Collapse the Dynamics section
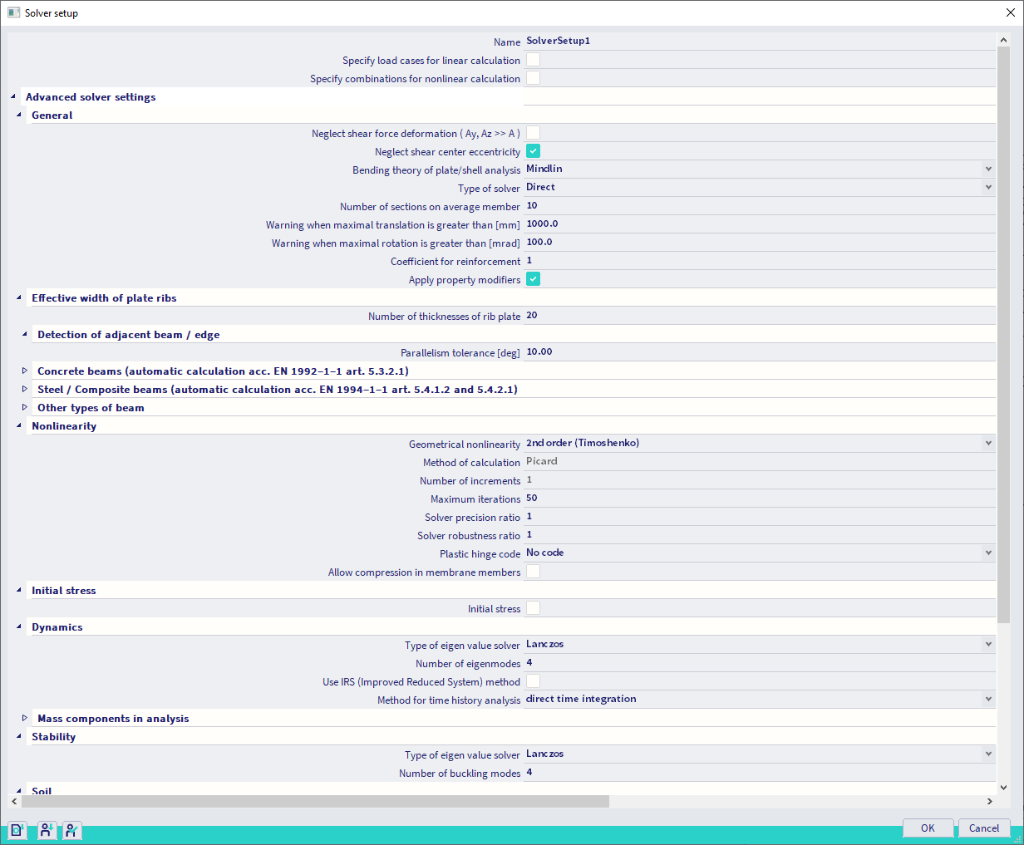 click(19, 626)
